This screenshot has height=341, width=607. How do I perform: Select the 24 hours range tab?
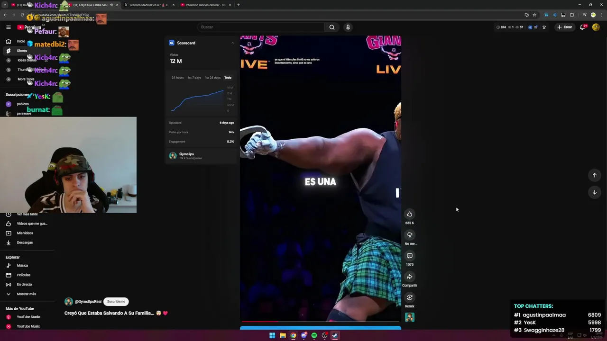point(177,78)
